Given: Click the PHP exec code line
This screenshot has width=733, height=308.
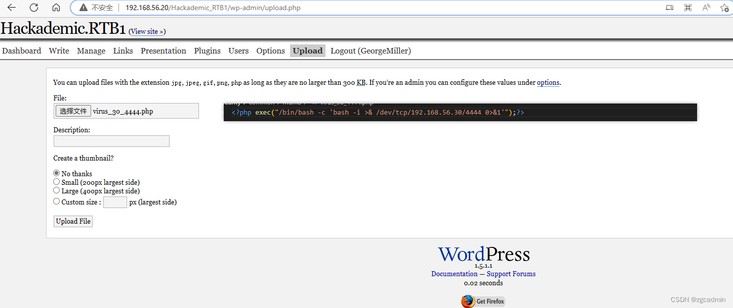Looking at the screenshot, I should click(x=378, y=112).
